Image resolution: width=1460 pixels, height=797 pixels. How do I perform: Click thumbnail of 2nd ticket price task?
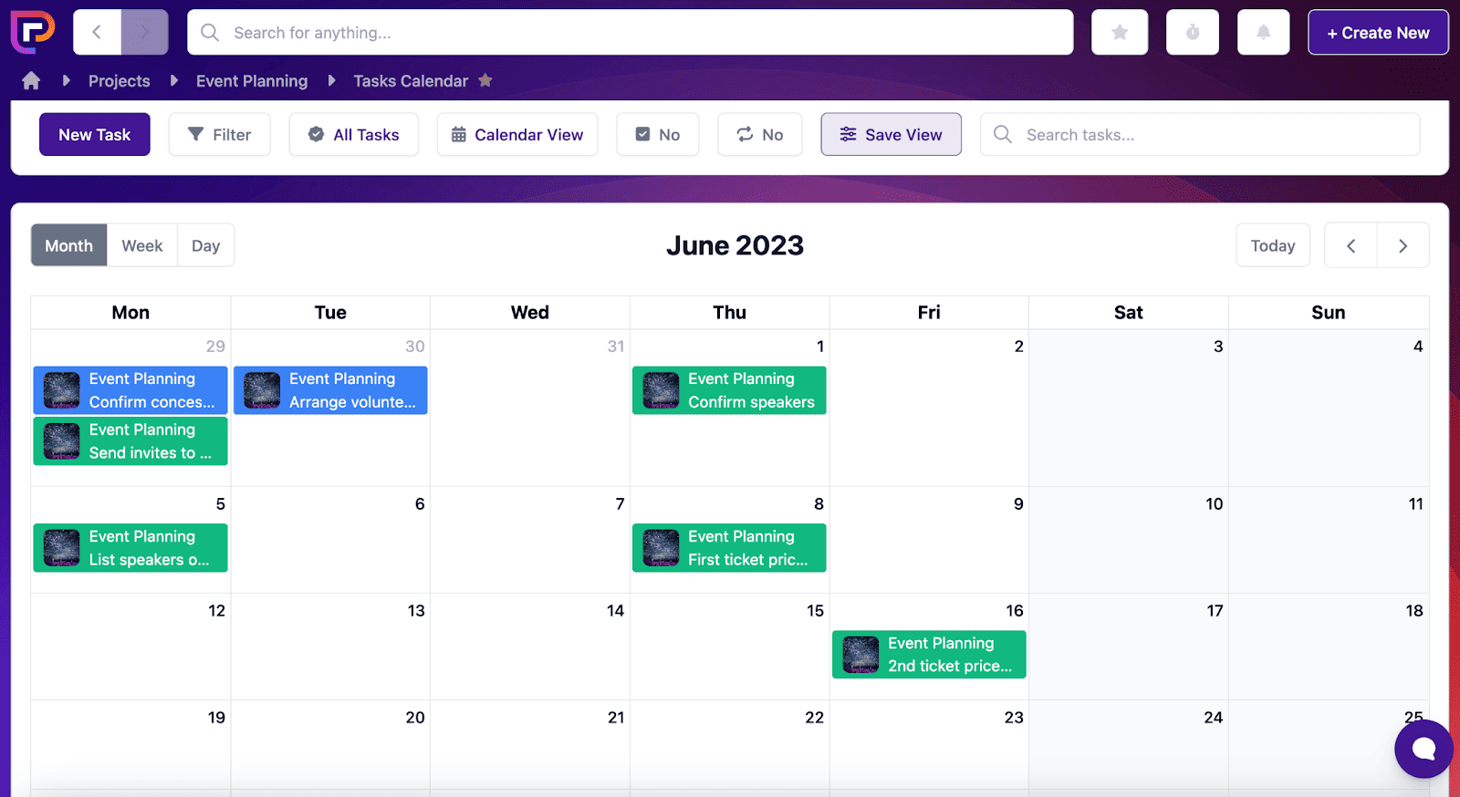click(860, 655)
